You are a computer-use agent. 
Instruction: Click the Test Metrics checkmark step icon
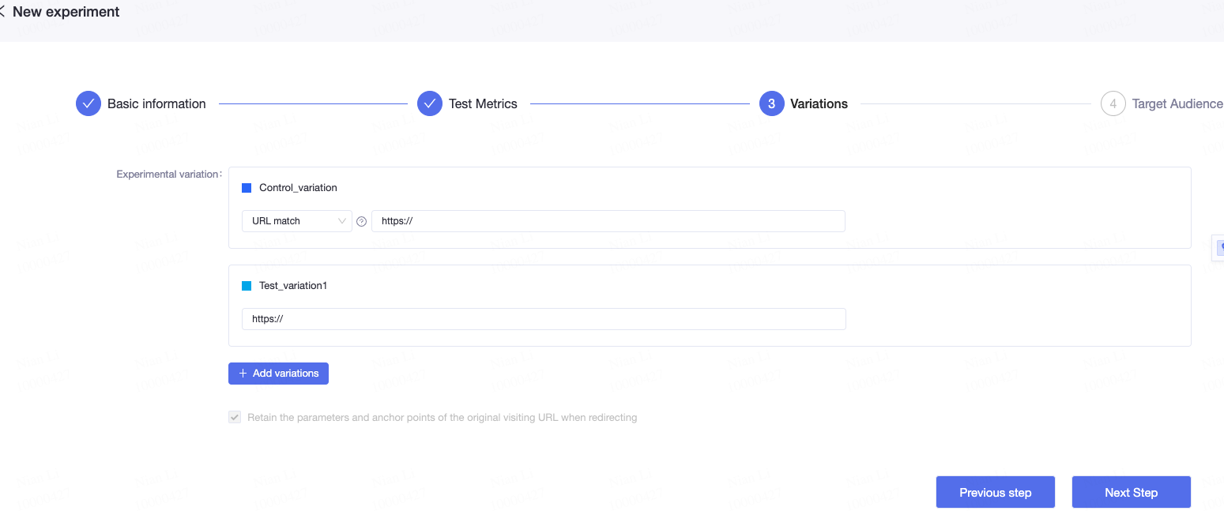(430, 103)
